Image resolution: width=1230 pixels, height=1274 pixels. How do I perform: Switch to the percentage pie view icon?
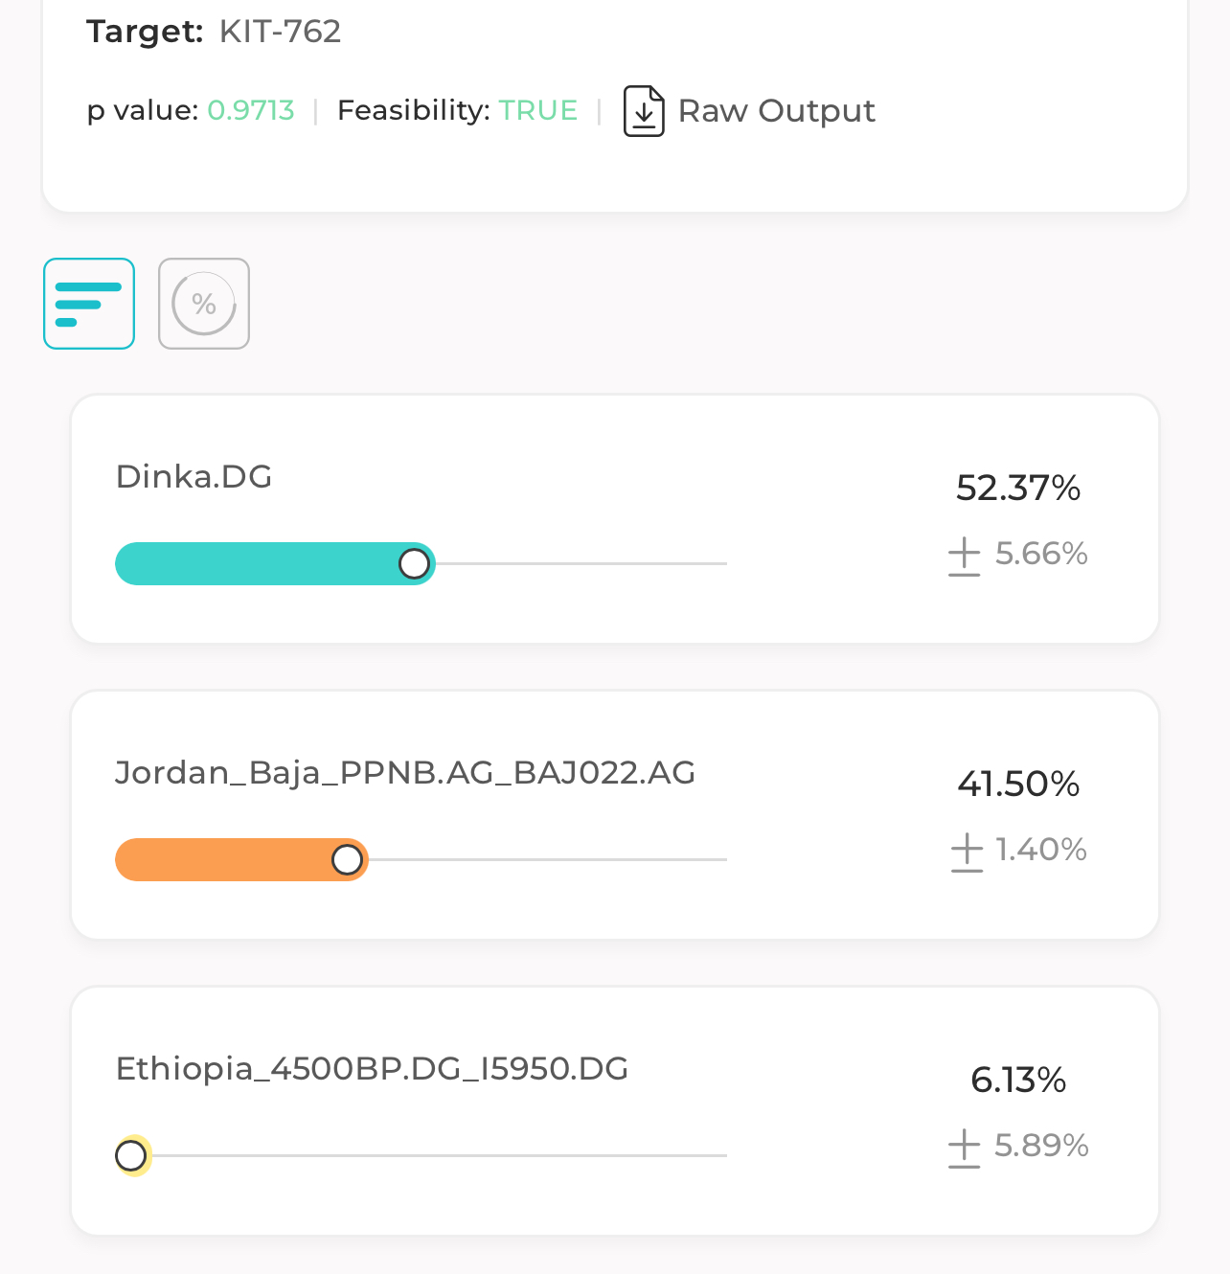pyautogui.click(x=204, y=304)
